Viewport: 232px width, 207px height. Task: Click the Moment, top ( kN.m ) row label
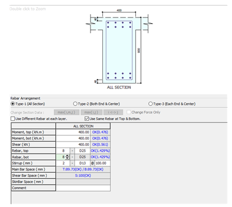click(33, 132)
